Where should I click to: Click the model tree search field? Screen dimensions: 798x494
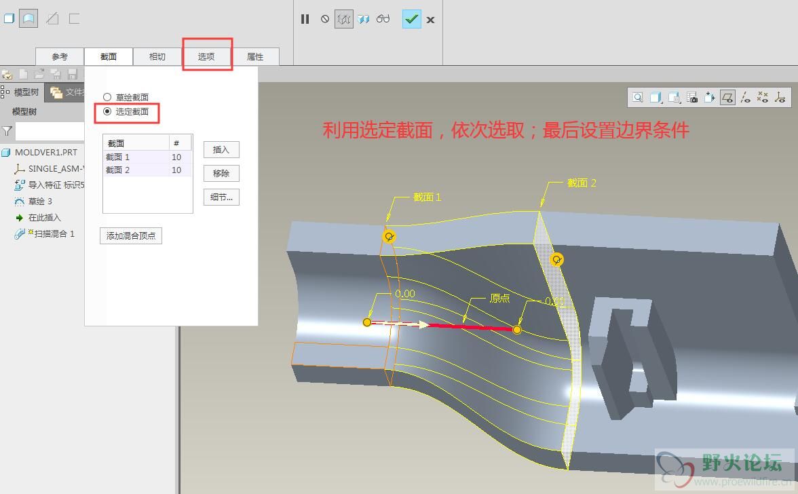tap(50, 131)
